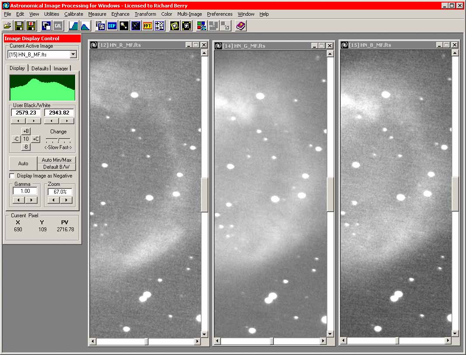Viewport: 466px width, 355px height.
Task: Click the Default B/W button
Action: (56, 167)
